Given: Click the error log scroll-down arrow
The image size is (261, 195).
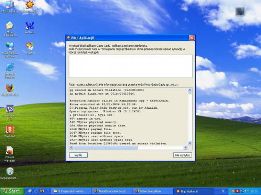Looking at the screenshot, I should coord(190,143).
